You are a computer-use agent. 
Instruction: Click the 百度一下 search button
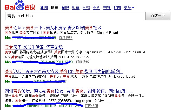(x=158, y=16)
